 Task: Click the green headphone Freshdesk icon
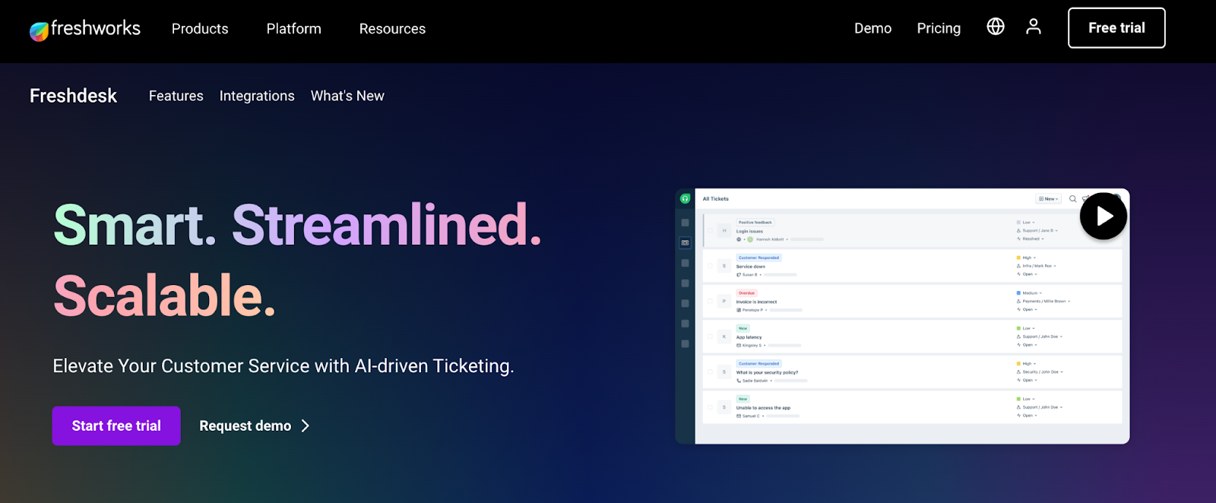click(x=685, y=198)
